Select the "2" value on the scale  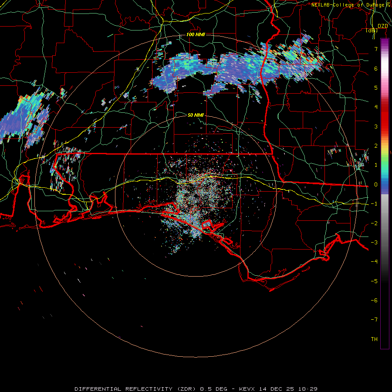pyautogui.click(x=376, y=146)
